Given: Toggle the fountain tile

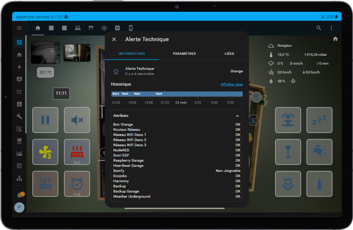Looking at the screenshot, I should tap(288, 120).
